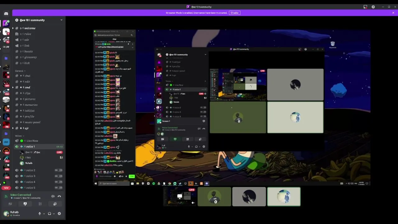Open the chat text channel
398x224 pixels.
[39, 76]
